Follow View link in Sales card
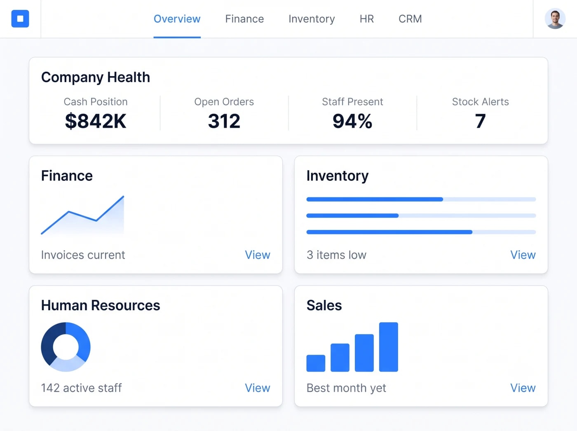This screenshot has height=431, width=577. (x=523, y=388)
